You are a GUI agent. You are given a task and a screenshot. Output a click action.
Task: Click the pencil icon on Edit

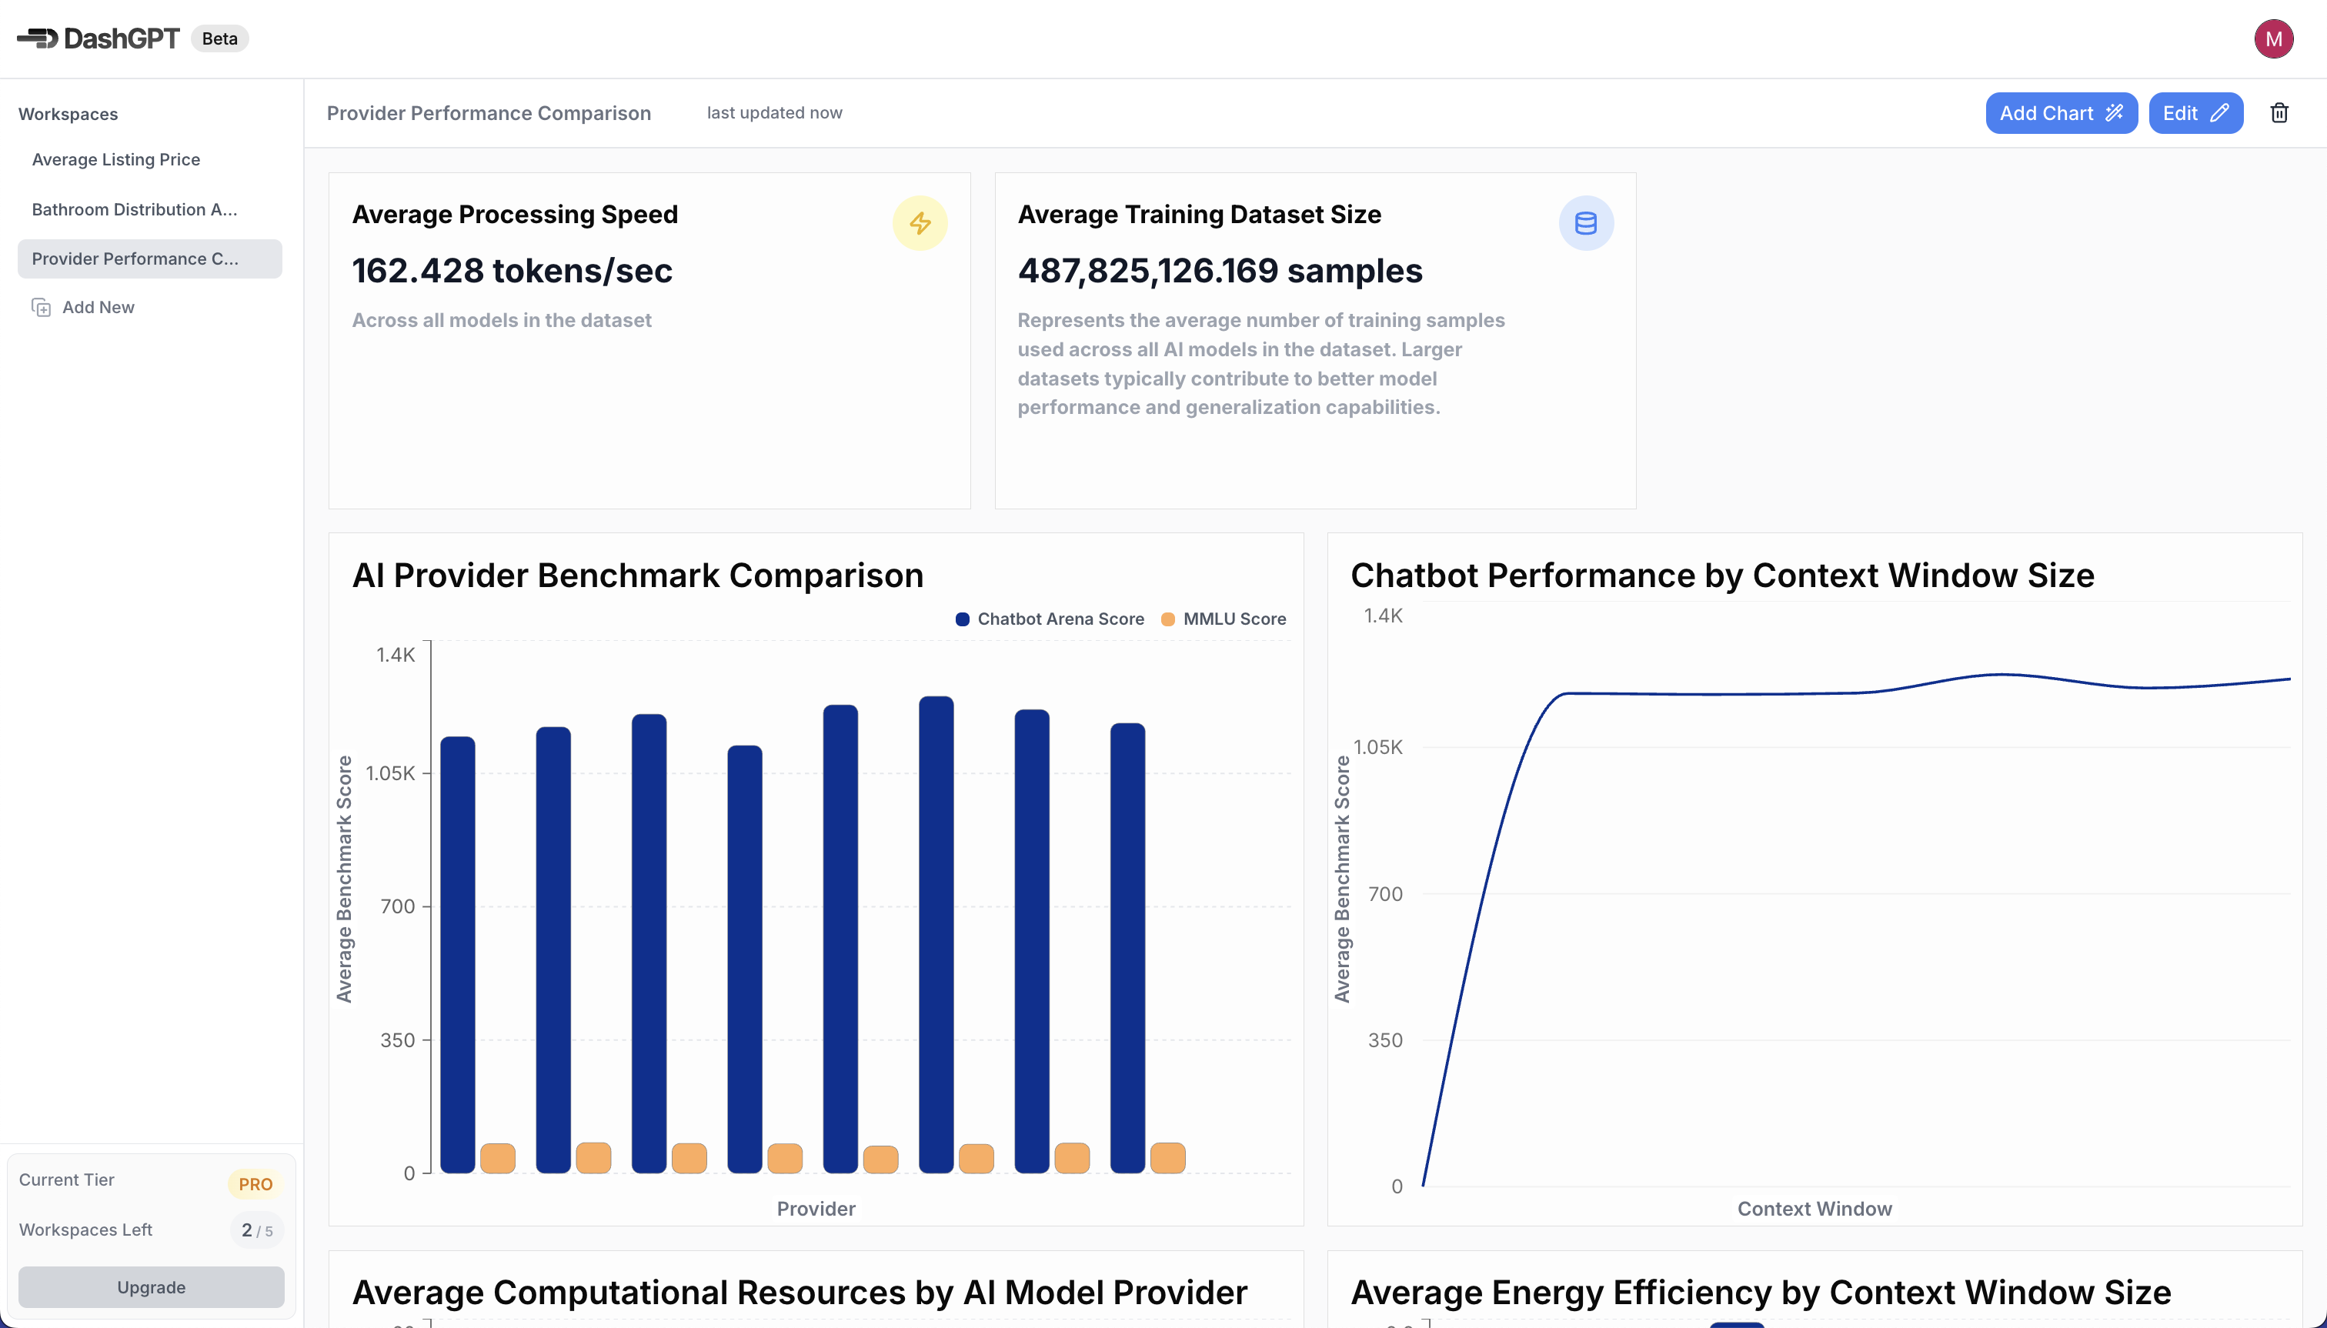coord(2219,113)
